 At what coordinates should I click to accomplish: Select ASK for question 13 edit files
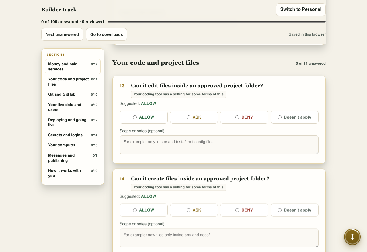(194, 117)
